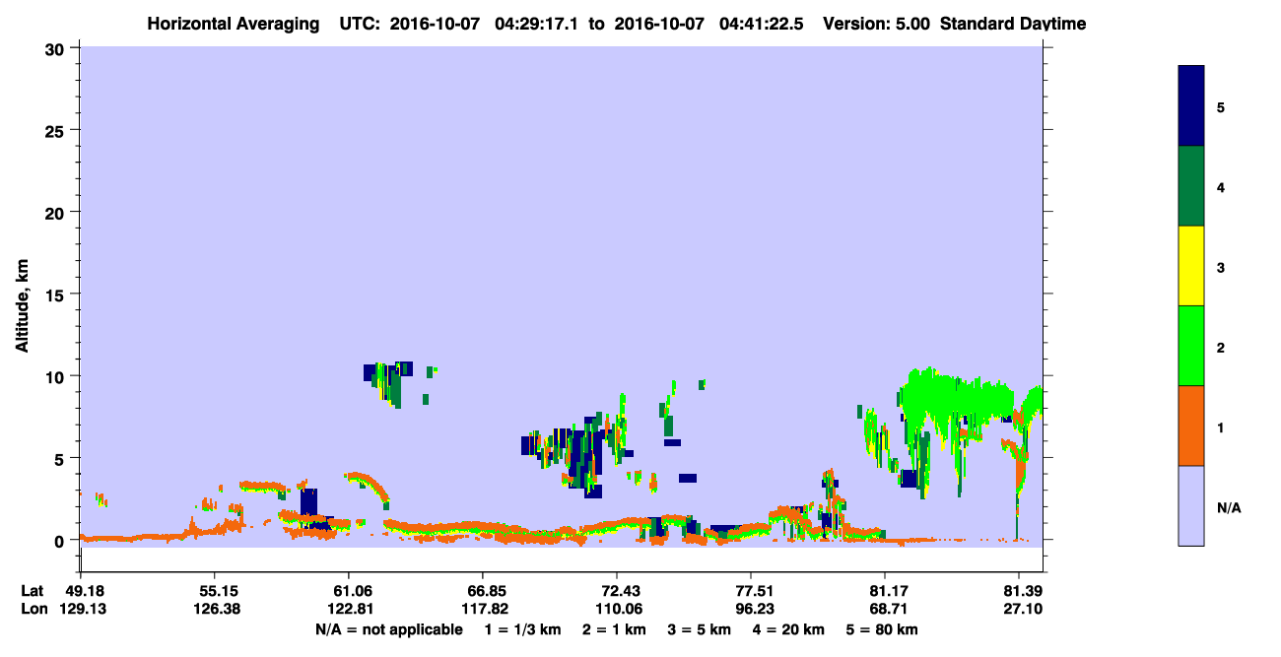Click 'Version: 5.00' in the title

point(876,23)
